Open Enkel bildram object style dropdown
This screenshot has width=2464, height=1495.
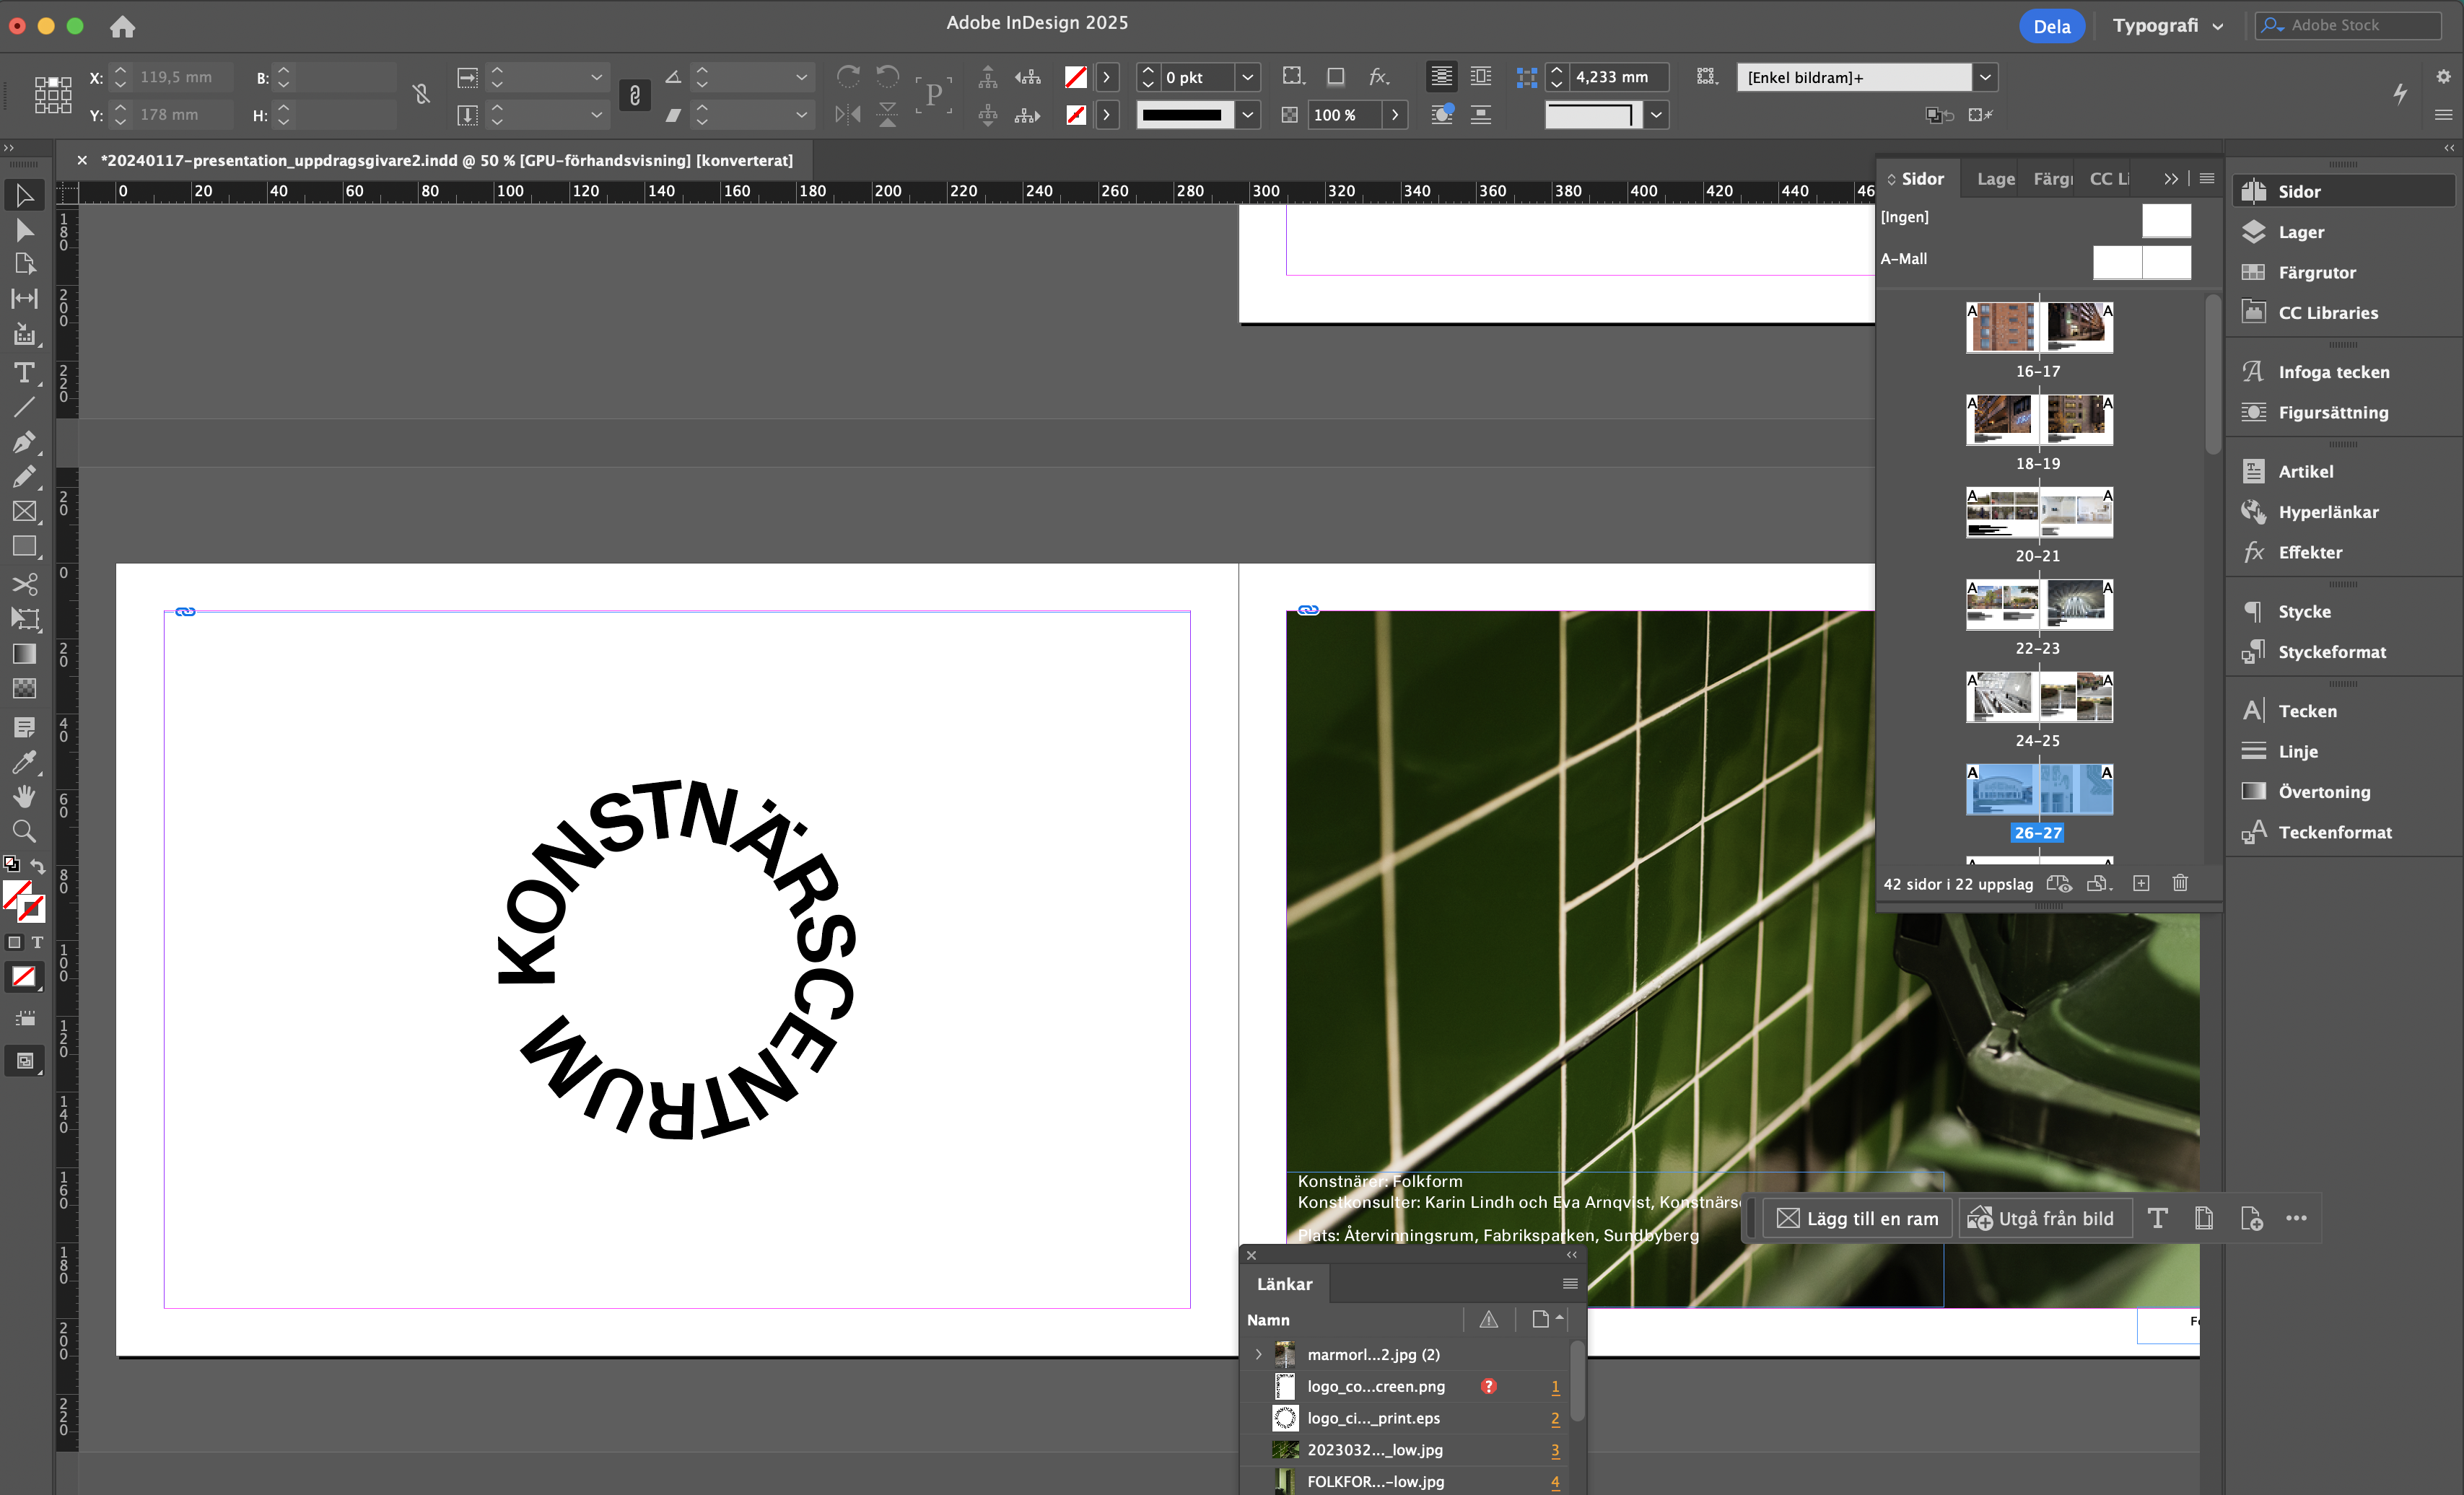[x=1985, y=77]
